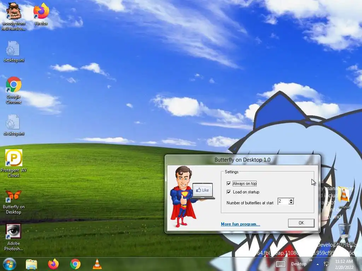The height and width of the screenshot is (271, 362).
Task: Confirm the settings with the OK button
Action: tap(301, 223)
